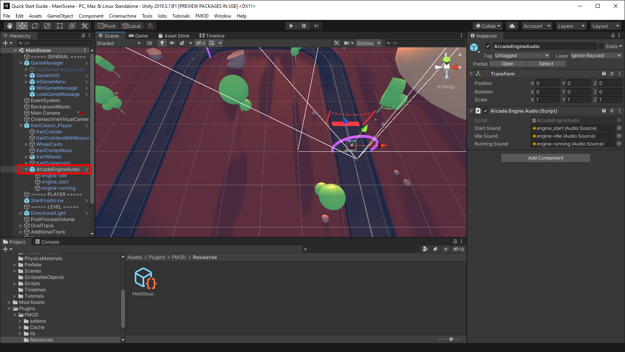625x352 pixels.
Task: Open Account dropdown
Action: [537, 26]
